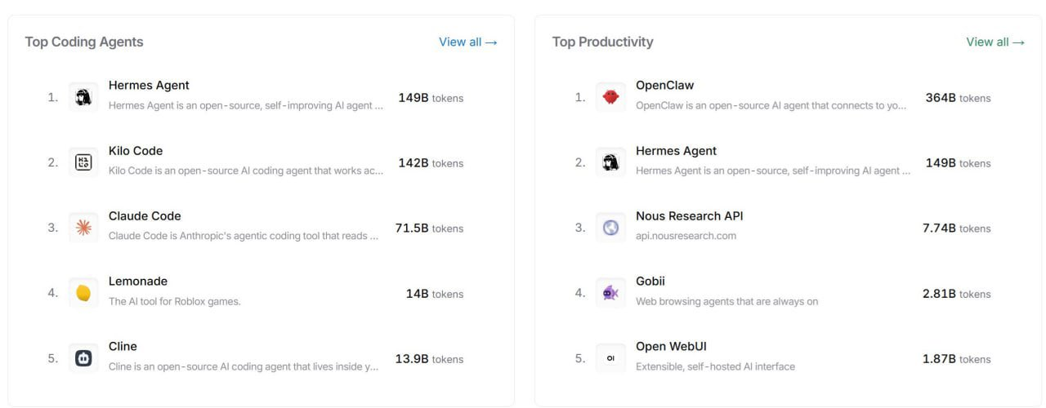Open View all for Top Coding Agents

click(x=467, y=42)
